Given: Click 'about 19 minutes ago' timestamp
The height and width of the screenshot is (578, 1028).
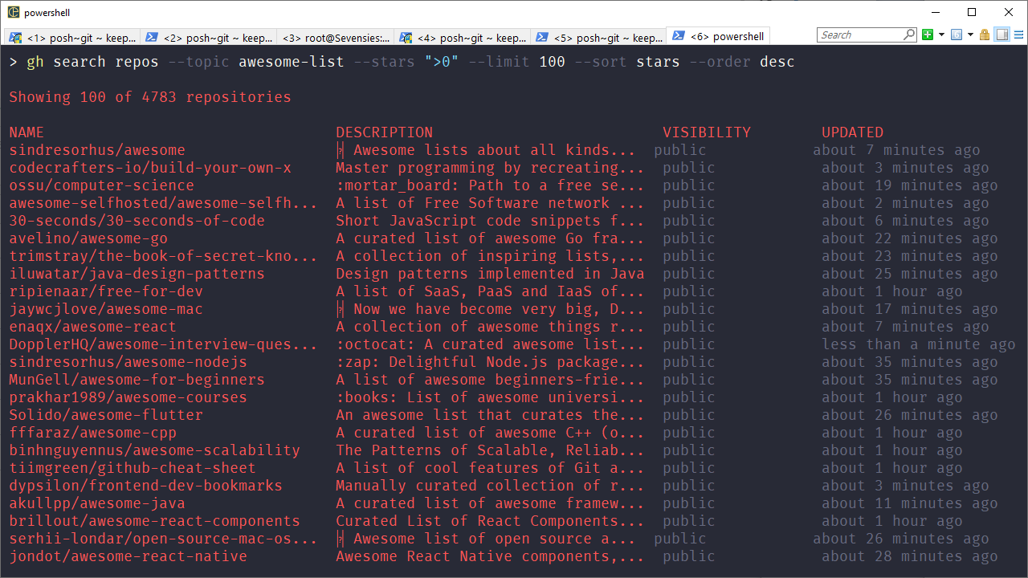Looking at the screenshot, I should [910, 185].
